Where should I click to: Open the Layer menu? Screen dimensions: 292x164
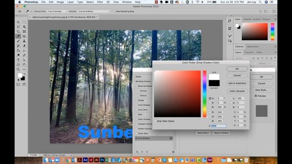70,2
